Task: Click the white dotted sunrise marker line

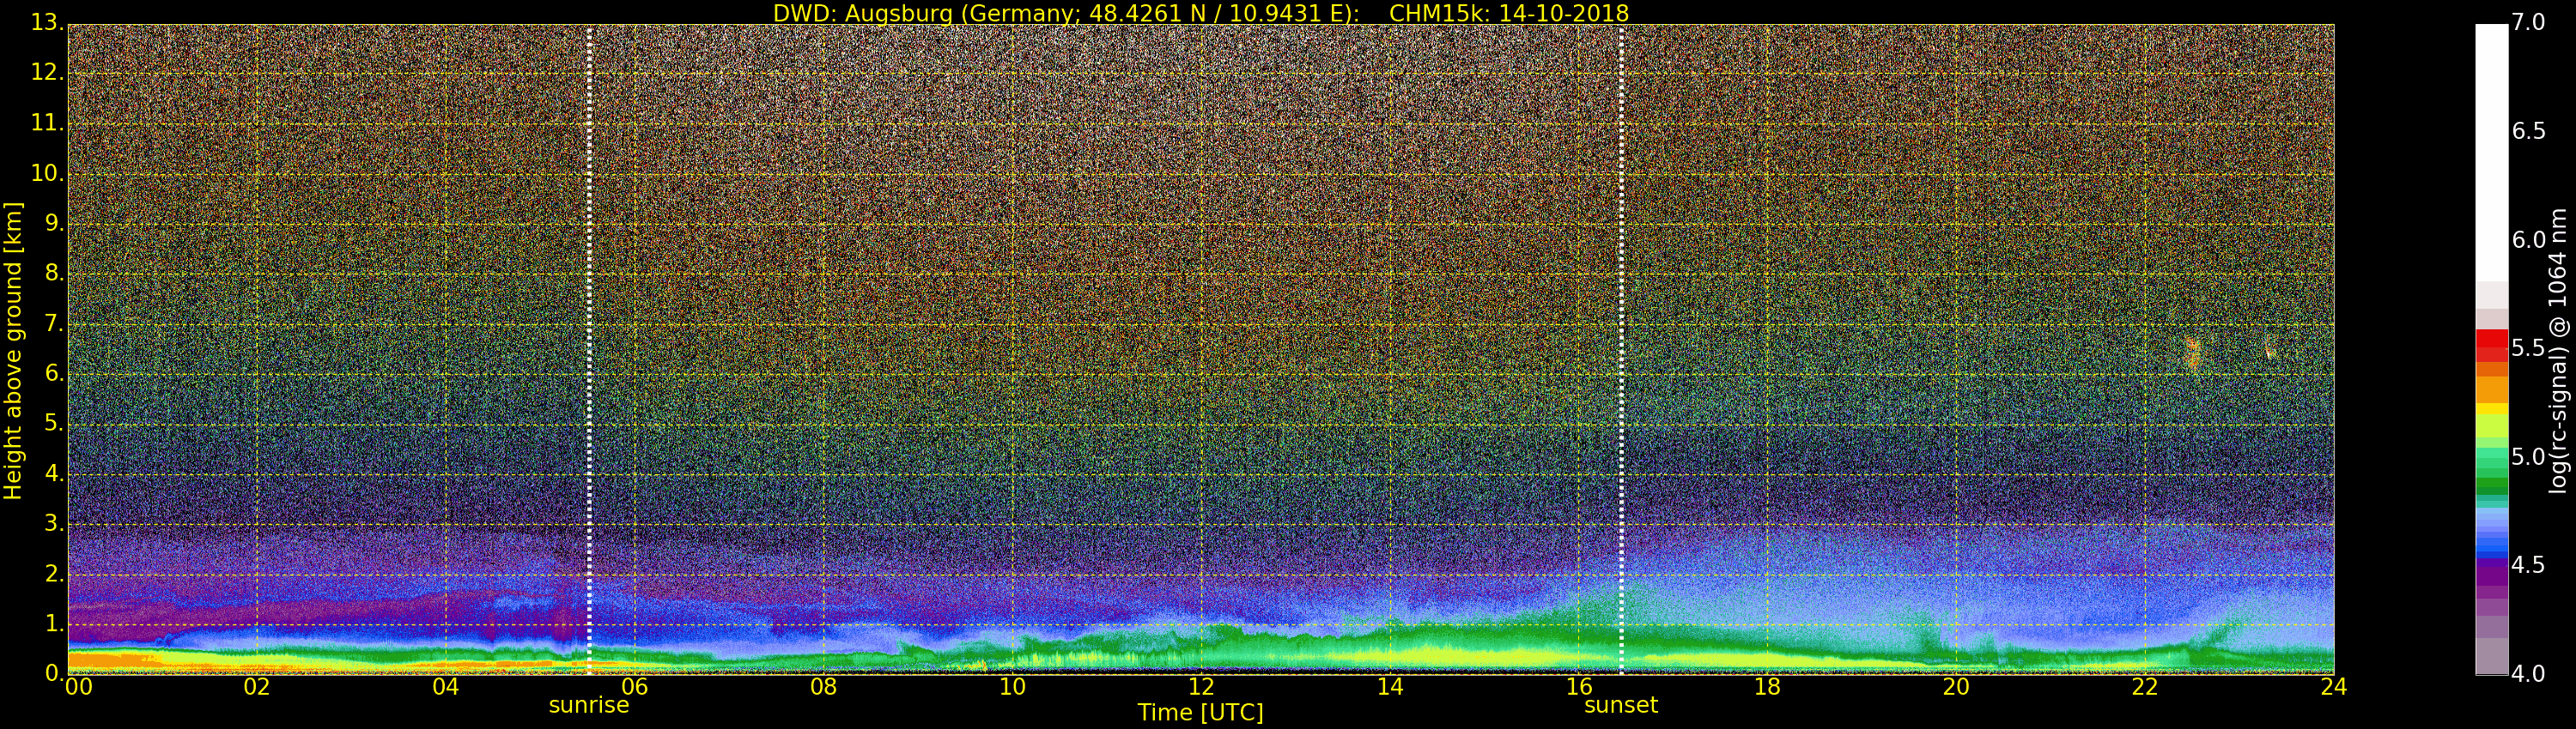Action: [590, 350]
